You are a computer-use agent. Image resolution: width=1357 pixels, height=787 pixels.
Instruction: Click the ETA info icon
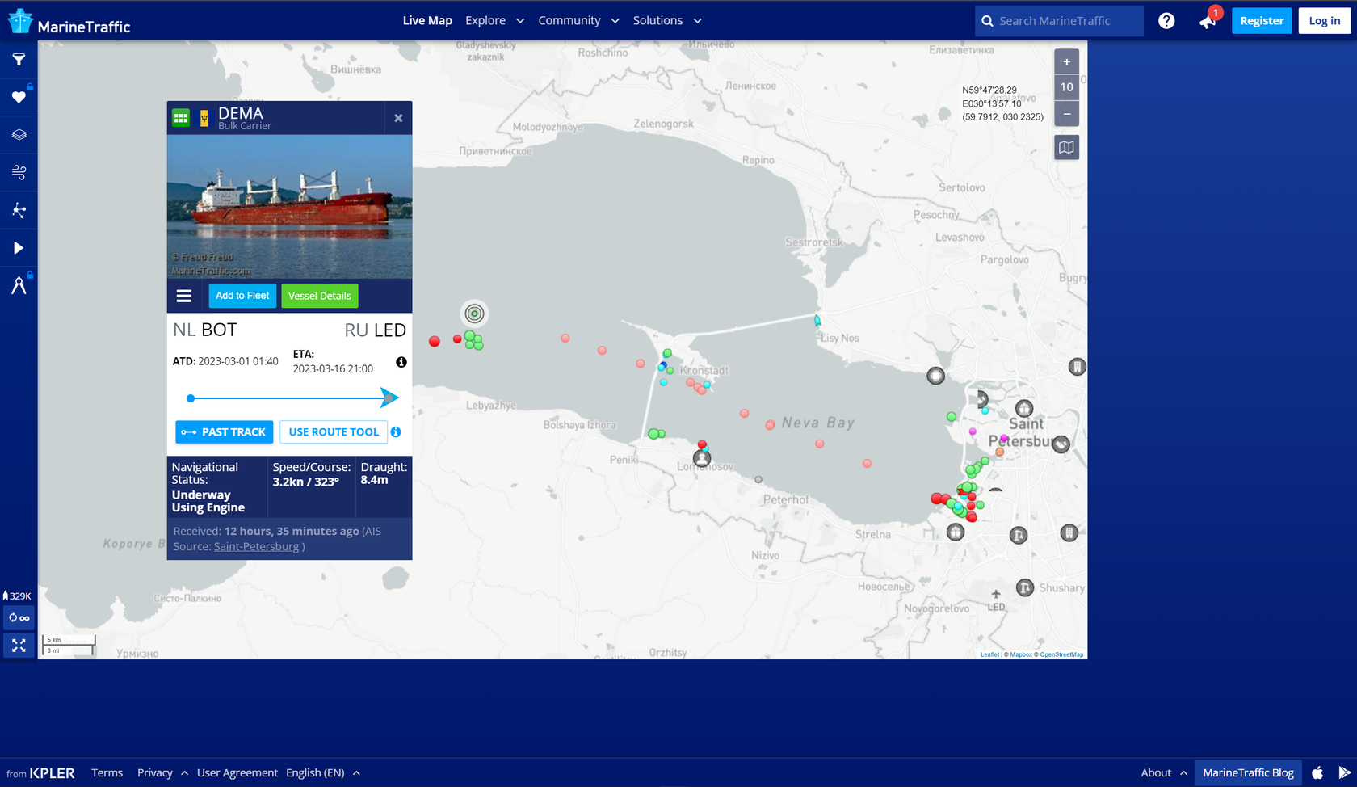(x=401, y=362)
